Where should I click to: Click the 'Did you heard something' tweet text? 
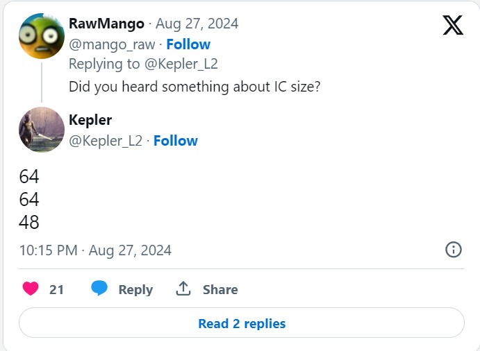click(194, 88)
